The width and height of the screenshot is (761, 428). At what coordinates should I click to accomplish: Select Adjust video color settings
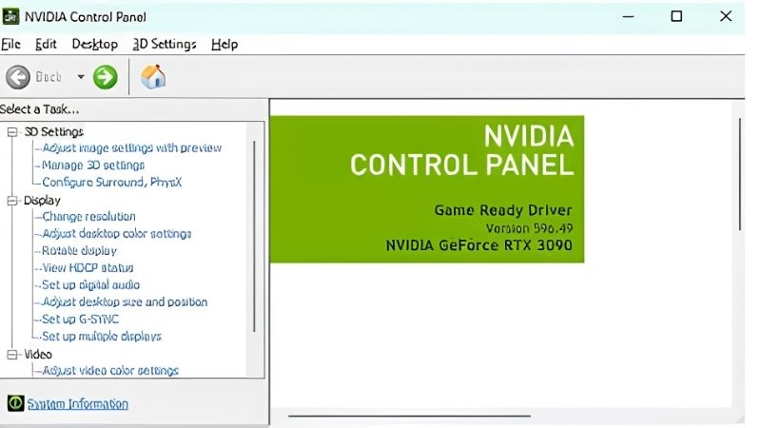tap(110, 370)
